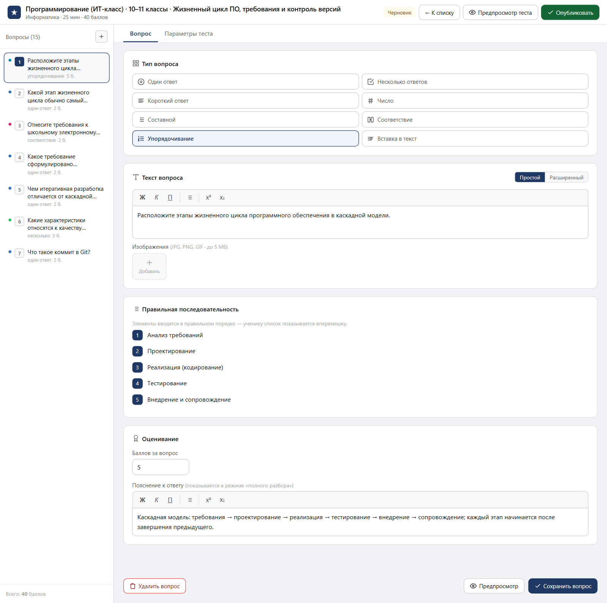Add a new question with plus icon
The width and height of the screenshot is (607, 603).
[x=101, y=37]
